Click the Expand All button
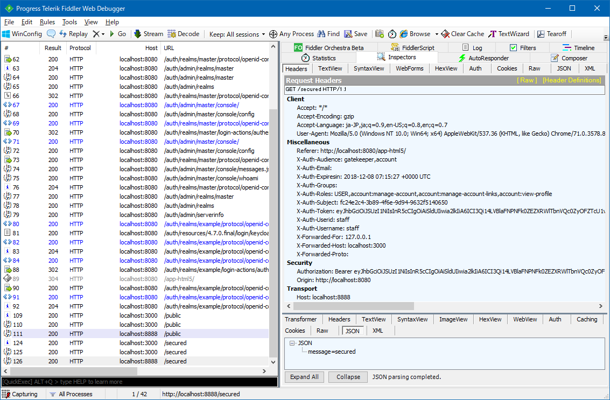This screenshot has width=610, height=400. click(304, 377)
